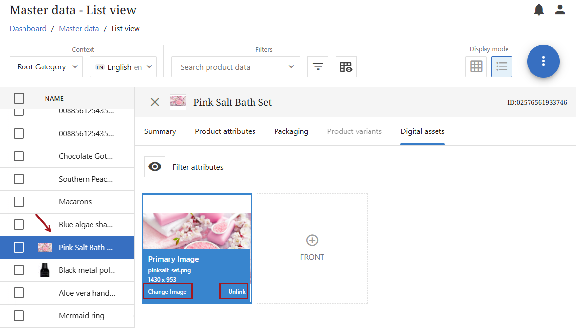Check the Mermaid ring checkbox
Screen dimensions: 576x328
tap(19, 315)
